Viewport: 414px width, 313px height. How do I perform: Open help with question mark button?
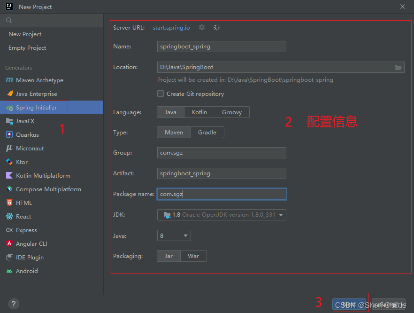[x=14, y=304]
